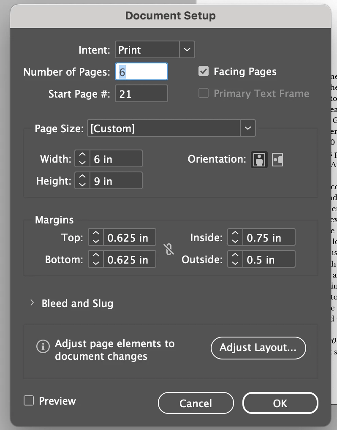Click the Bottom margin value field
The image size is (337, 430).
click(129, 259)
